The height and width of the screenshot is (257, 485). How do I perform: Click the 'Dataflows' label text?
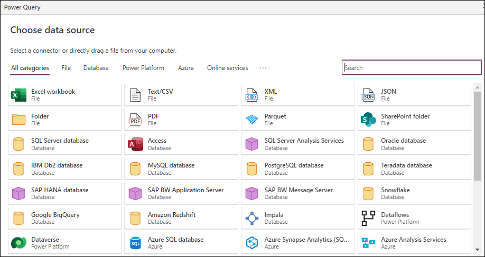395,215
